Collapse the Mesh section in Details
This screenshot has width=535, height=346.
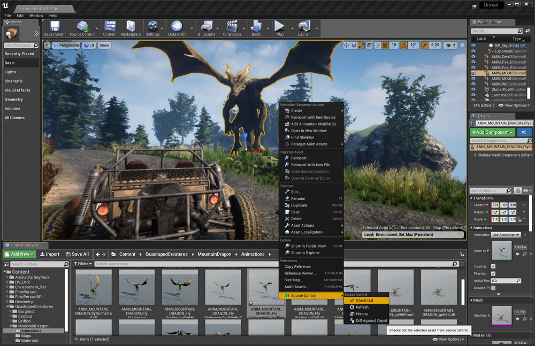471,300
